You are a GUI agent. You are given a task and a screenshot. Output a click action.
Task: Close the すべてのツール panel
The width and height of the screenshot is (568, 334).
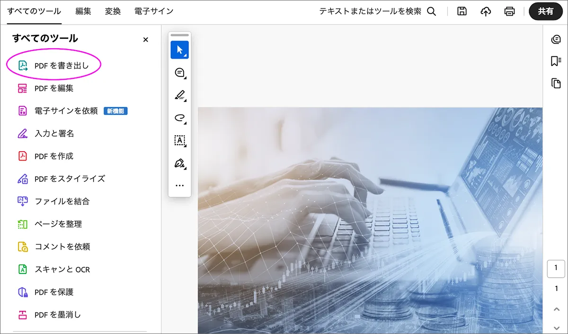[x=146, y=40]
